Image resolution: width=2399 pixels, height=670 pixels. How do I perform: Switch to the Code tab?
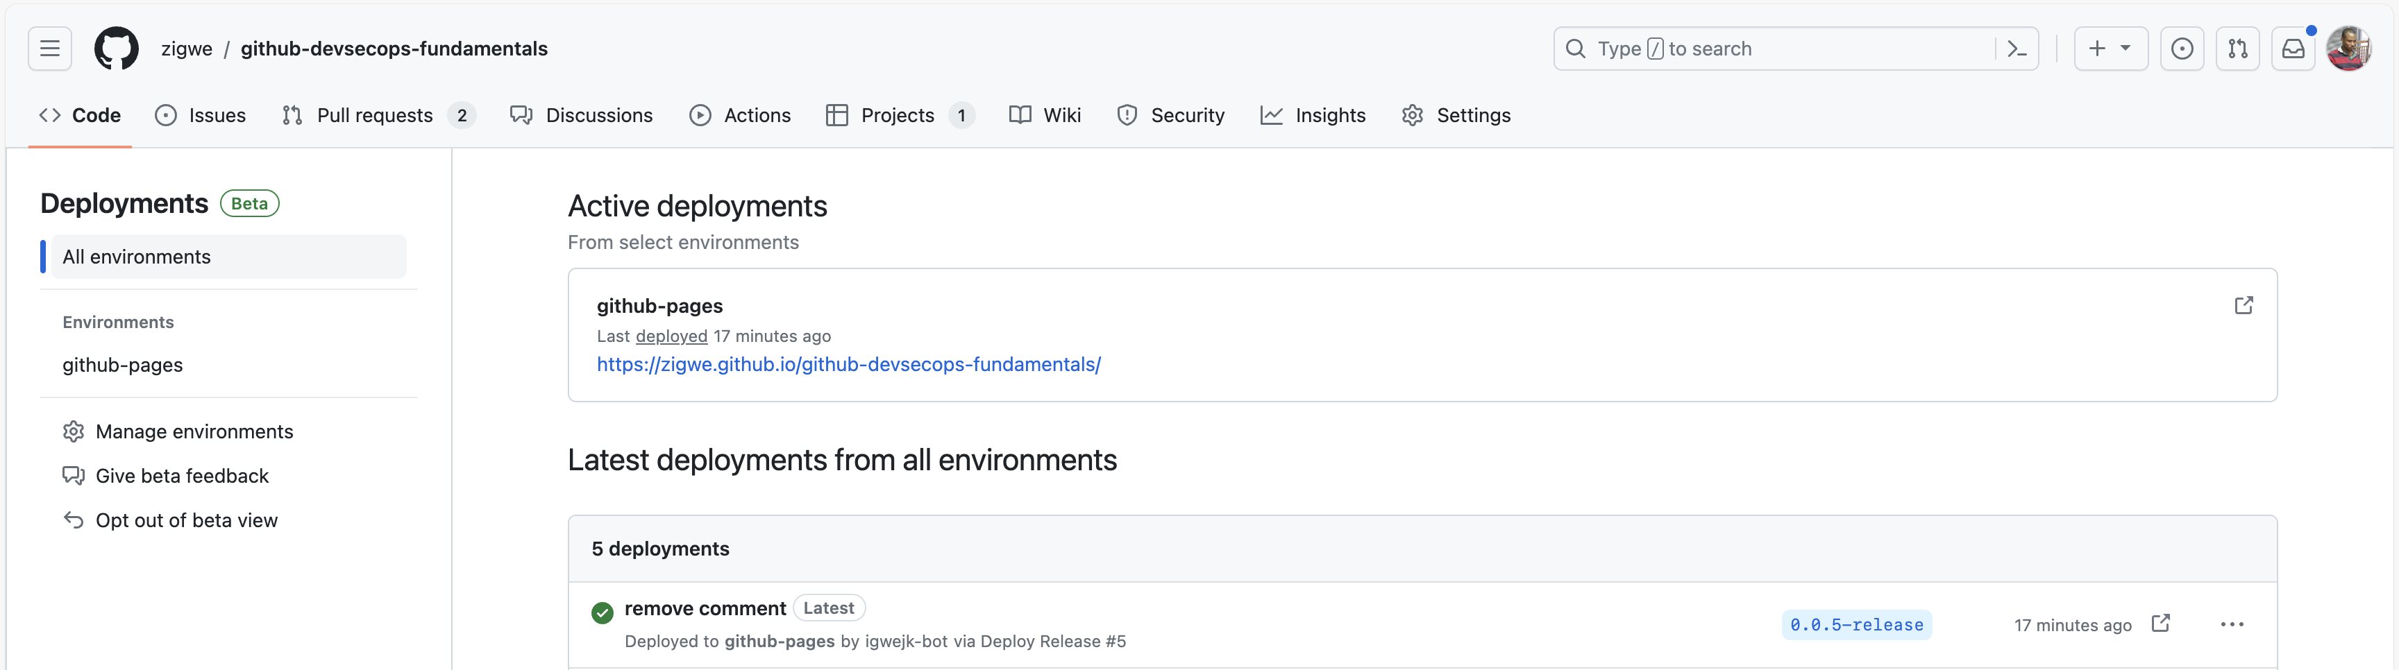tap(80, 115)
